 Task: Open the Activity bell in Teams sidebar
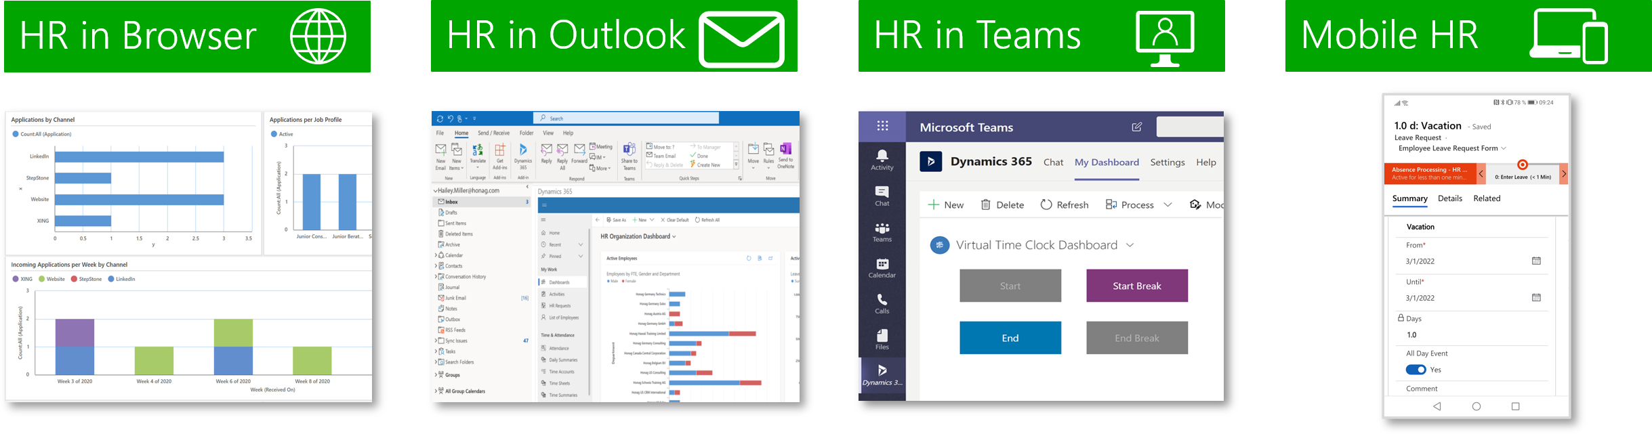point(882,160)
